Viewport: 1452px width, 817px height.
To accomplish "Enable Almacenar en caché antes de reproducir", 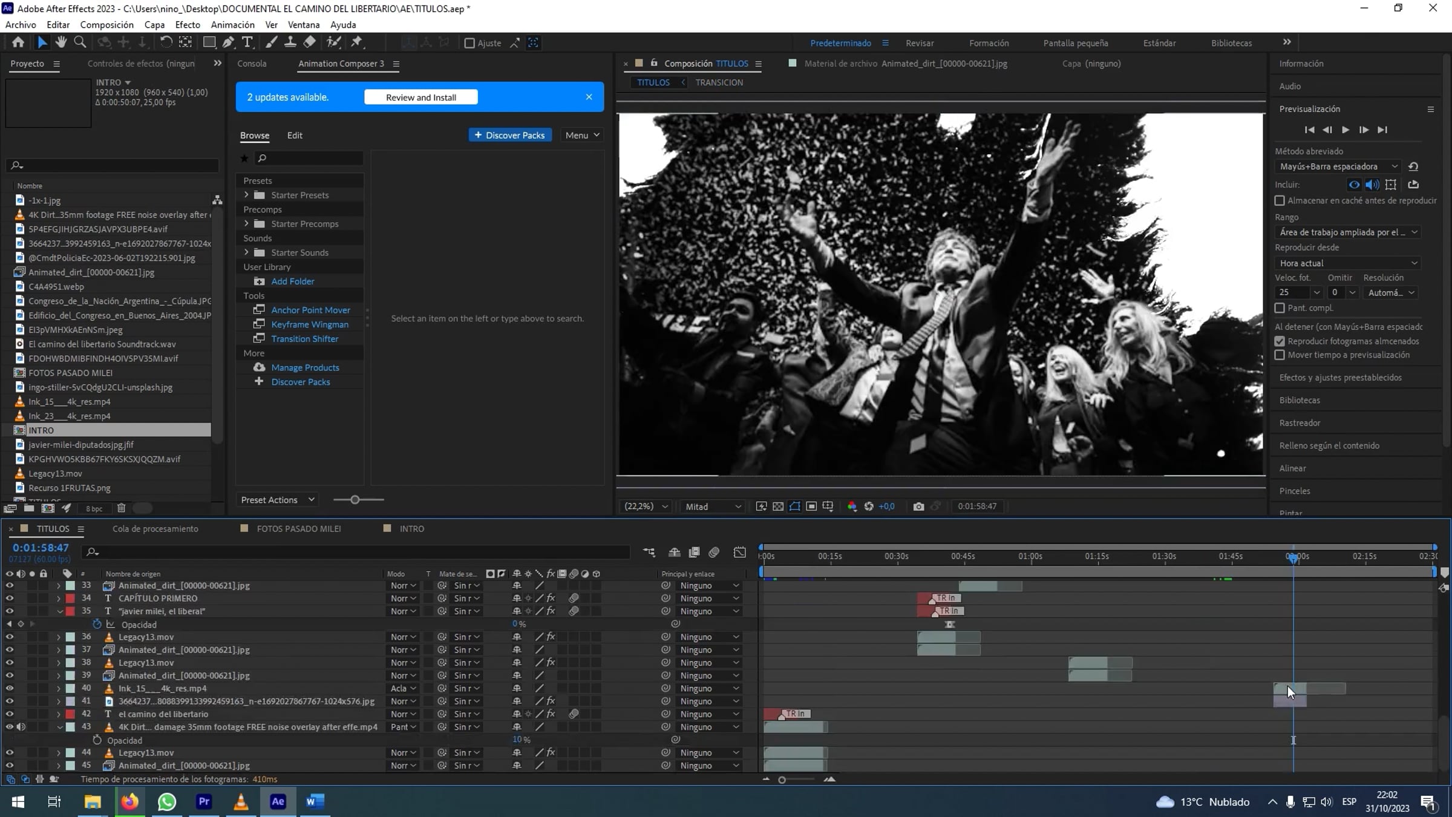I will coord(1280,200).
